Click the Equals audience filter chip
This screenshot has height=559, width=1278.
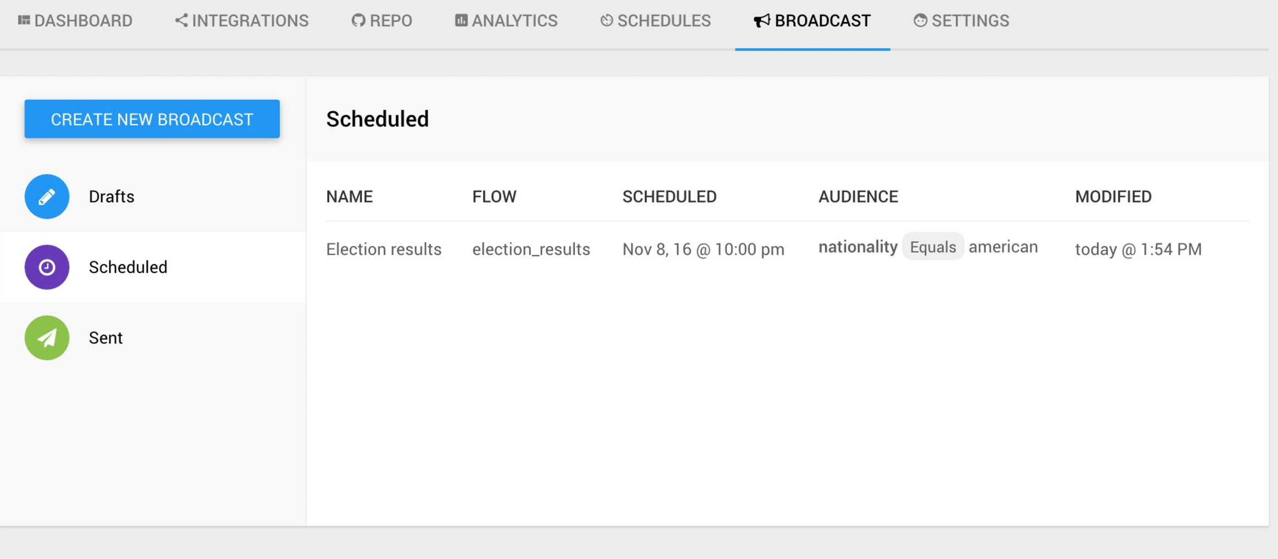point(933,247)
